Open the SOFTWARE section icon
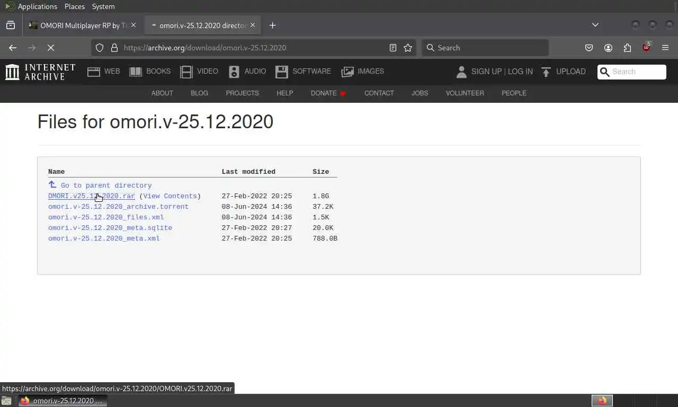Image resolution: width=678 pixels, height=407 pixels. [x=282, y=72]
